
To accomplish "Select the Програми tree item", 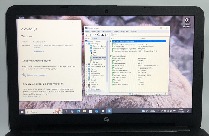I will 93,85.
